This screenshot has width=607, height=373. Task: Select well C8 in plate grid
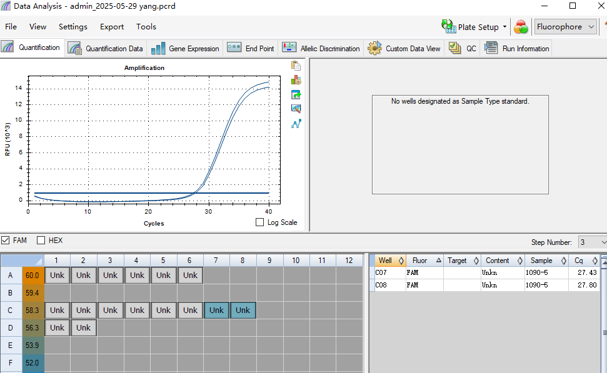pos(243,311)
